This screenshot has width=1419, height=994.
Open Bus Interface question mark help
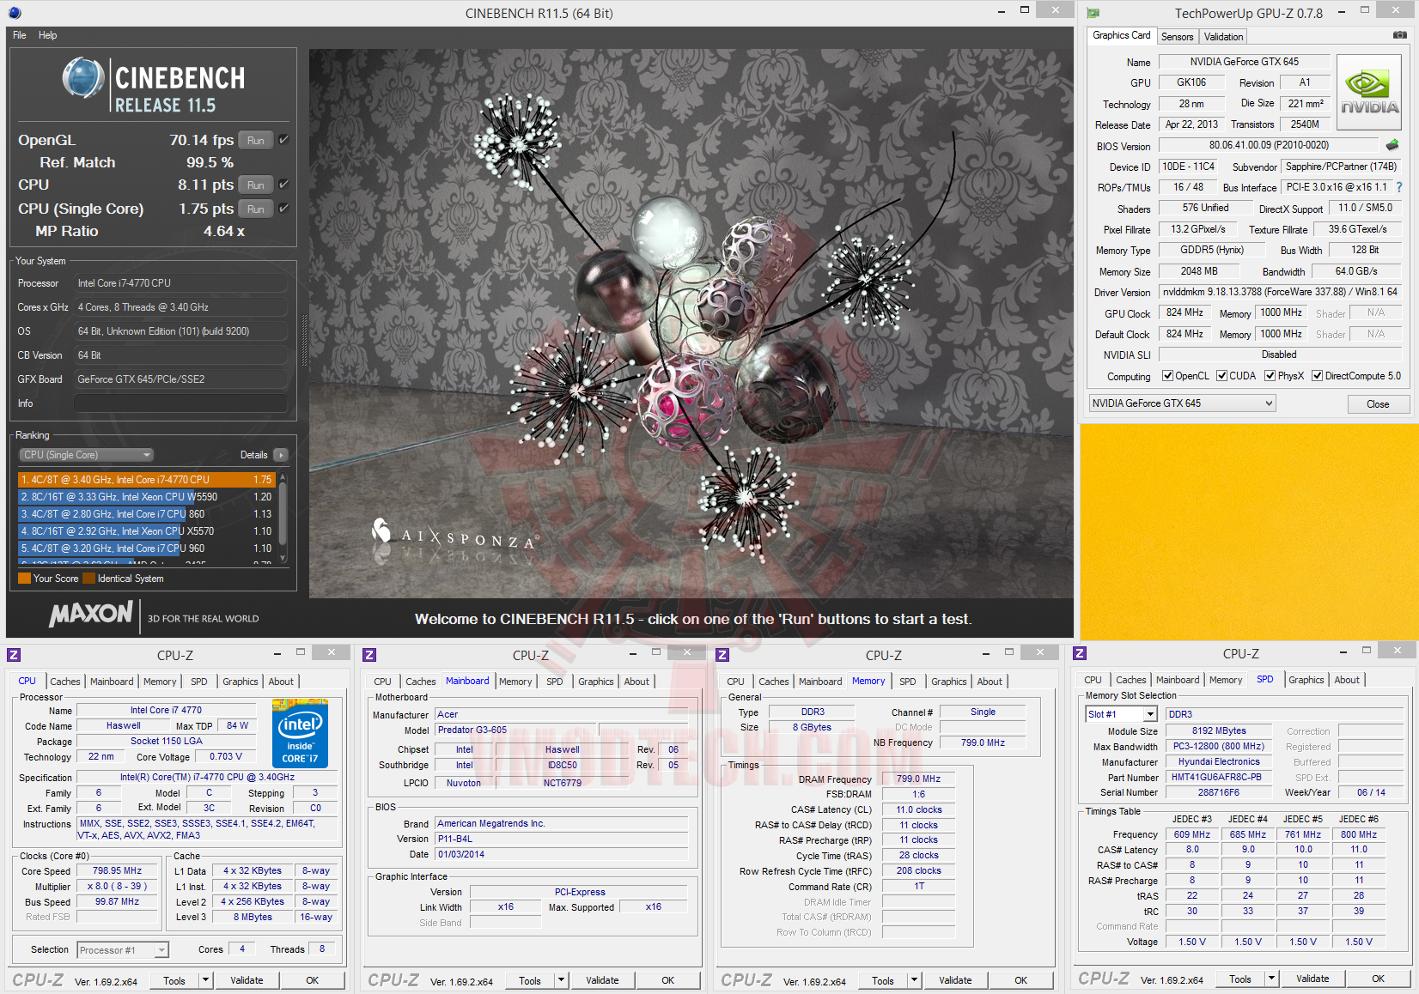1399,187
